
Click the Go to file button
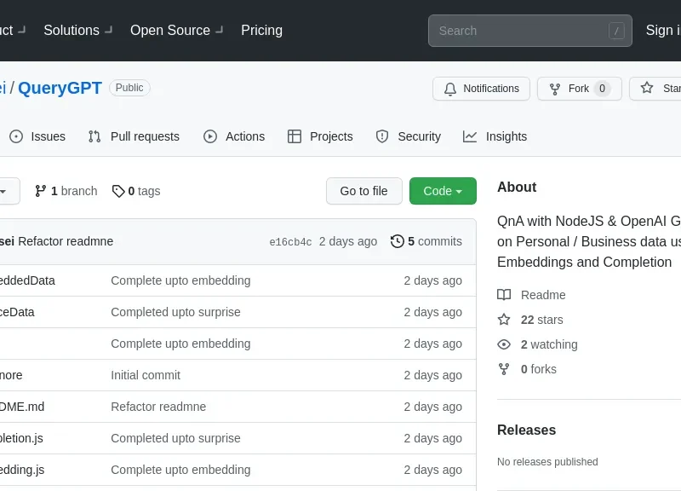(364, 191)
